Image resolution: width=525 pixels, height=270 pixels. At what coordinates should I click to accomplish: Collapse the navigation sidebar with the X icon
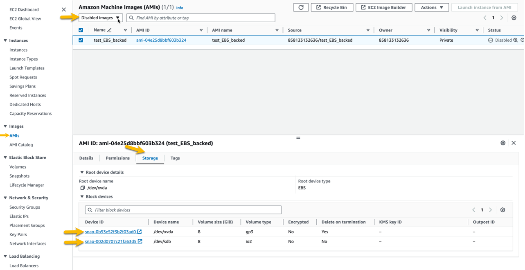click(x=64, y=9)
